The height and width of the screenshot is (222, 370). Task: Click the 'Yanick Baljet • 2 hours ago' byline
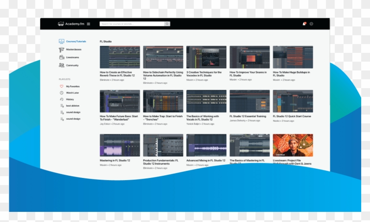(x=200, y=124)
